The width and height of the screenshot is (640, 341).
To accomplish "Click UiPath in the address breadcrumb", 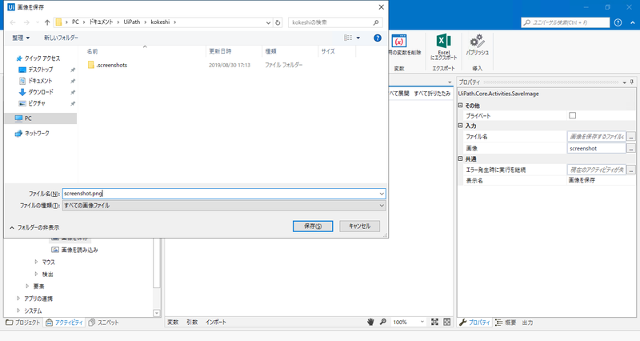I will [x=132, y=22].
